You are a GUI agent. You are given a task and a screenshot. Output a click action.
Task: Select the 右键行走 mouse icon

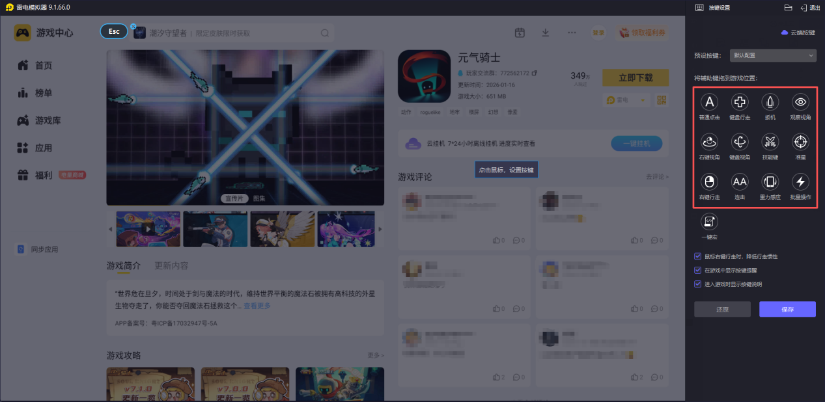[710, 181]
